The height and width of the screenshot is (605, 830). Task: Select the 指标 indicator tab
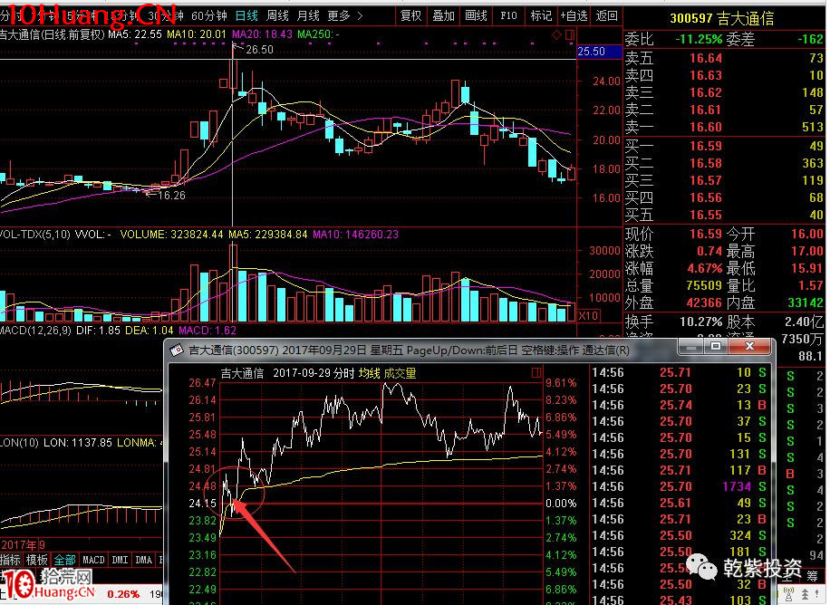[x=11, y=560]
